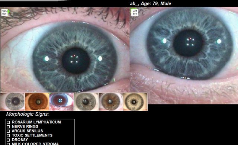Click the Left Eye label badge
This screenshot has height=145, width=238.
[135, 12]
